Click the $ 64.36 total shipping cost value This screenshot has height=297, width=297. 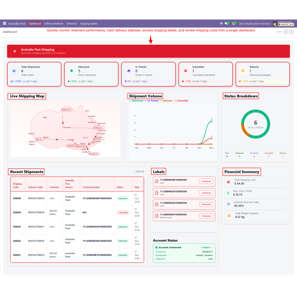pyautogui.click(x=239, y=184)
